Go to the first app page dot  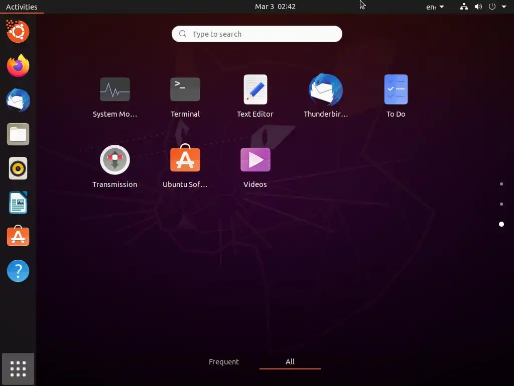[x=501, y=184]
